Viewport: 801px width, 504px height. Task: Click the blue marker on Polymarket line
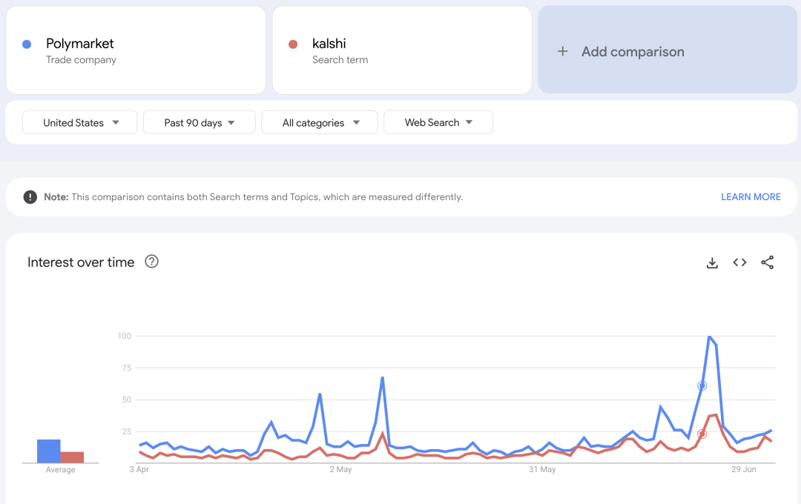coord(702,386)
